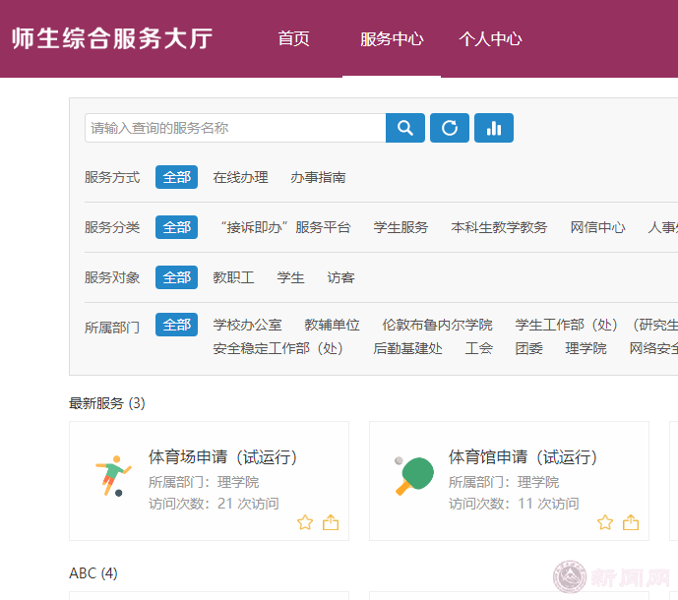
Task: Filter service target by 学生
Action: 290,277
